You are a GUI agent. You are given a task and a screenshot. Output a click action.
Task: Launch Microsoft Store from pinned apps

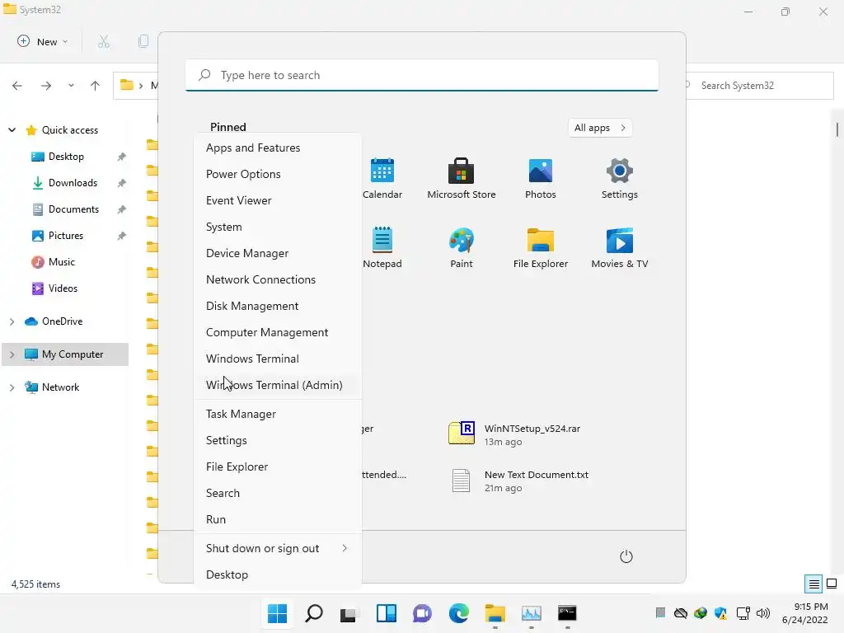pyautogui.click(x=462, y=178)
